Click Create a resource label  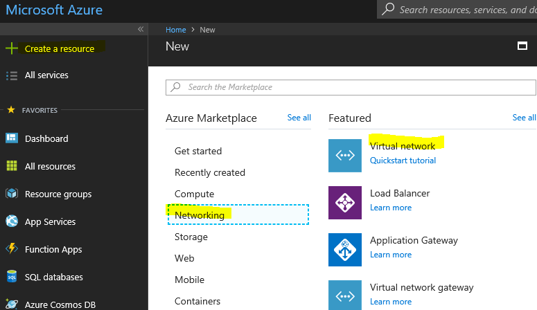pyautogui.click(x=60, y=49)
